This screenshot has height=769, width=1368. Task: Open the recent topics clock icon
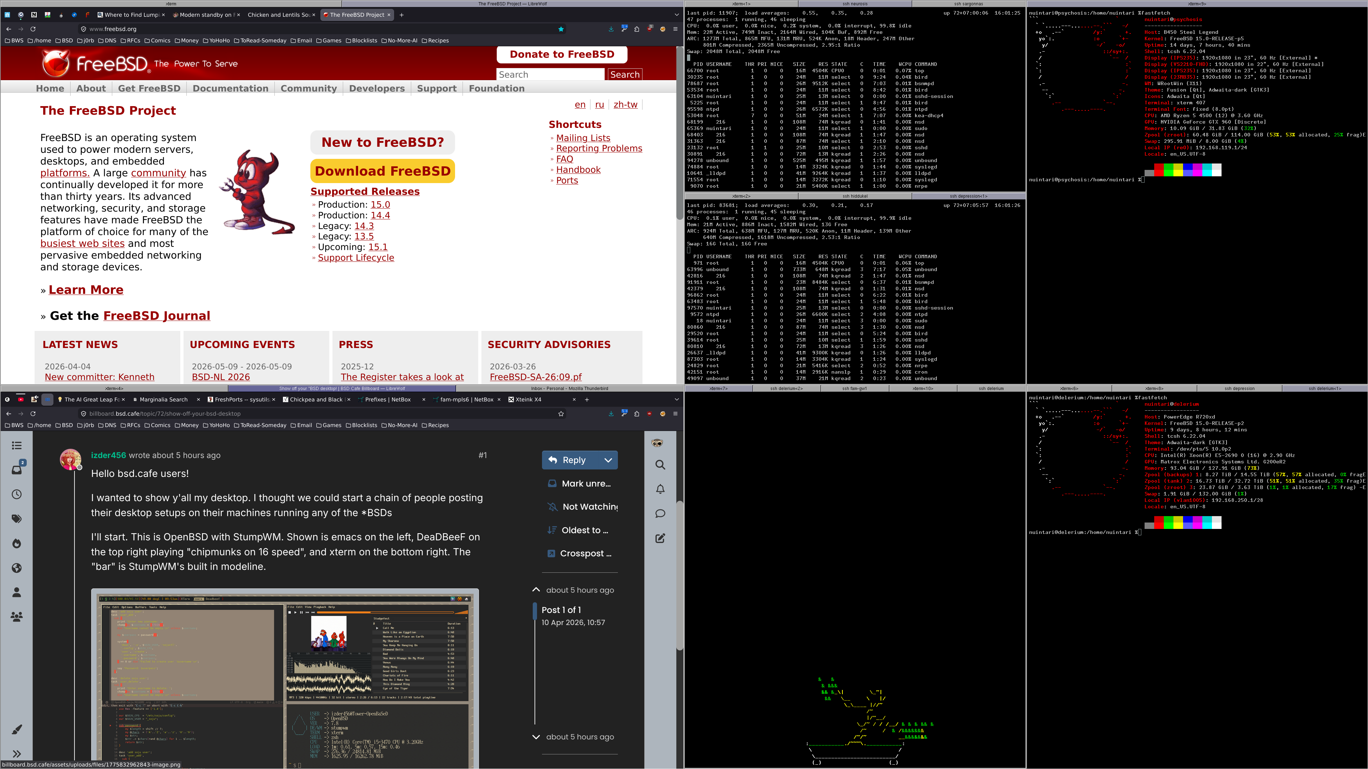(17, 494)
